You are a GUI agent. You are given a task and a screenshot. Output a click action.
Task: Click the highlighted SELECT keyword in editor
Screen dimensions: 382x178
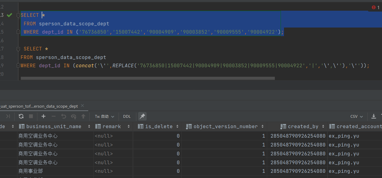click(x=30, y=15)
